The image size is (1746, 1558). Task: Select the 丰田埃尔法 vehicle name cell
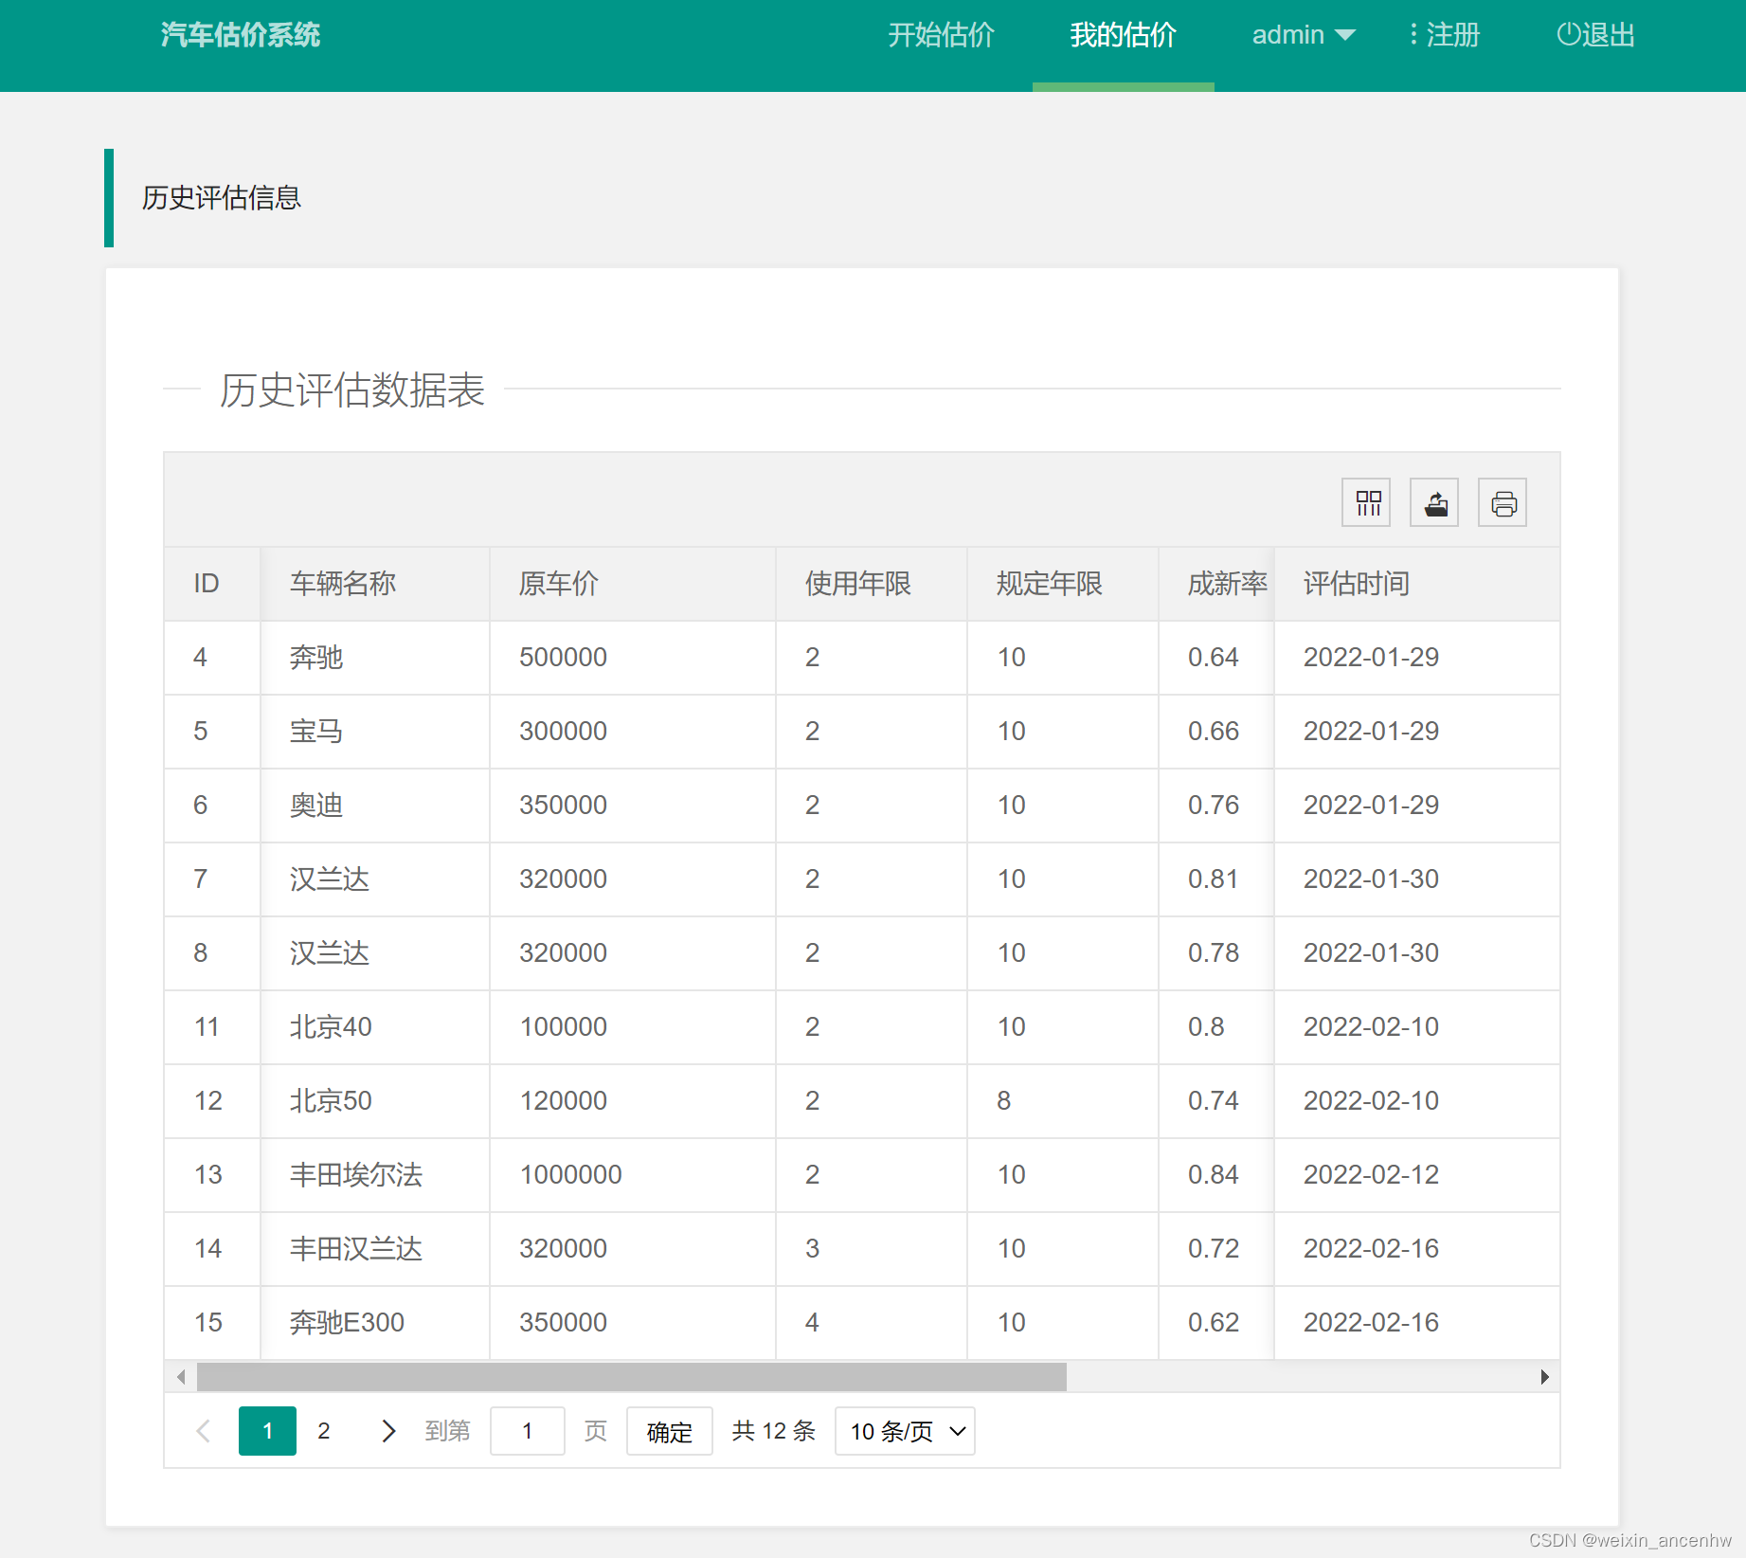click(375, 1175)
